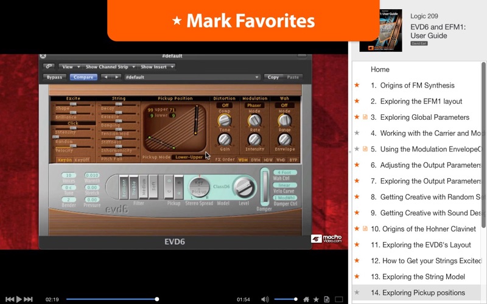Click the Paste button
The image size is (487, 304).
coord(293,77)
